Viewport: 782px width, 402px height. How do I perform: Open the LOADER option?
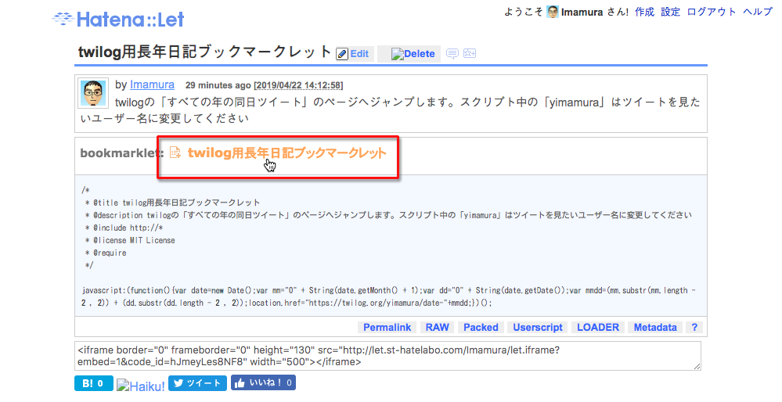pyautogui.click(x=598, y=327)
